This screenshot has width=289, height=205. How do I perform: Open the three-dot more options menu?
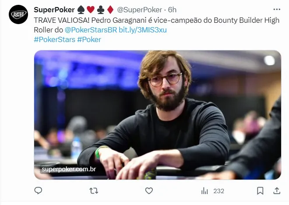(x=277, y=9)
